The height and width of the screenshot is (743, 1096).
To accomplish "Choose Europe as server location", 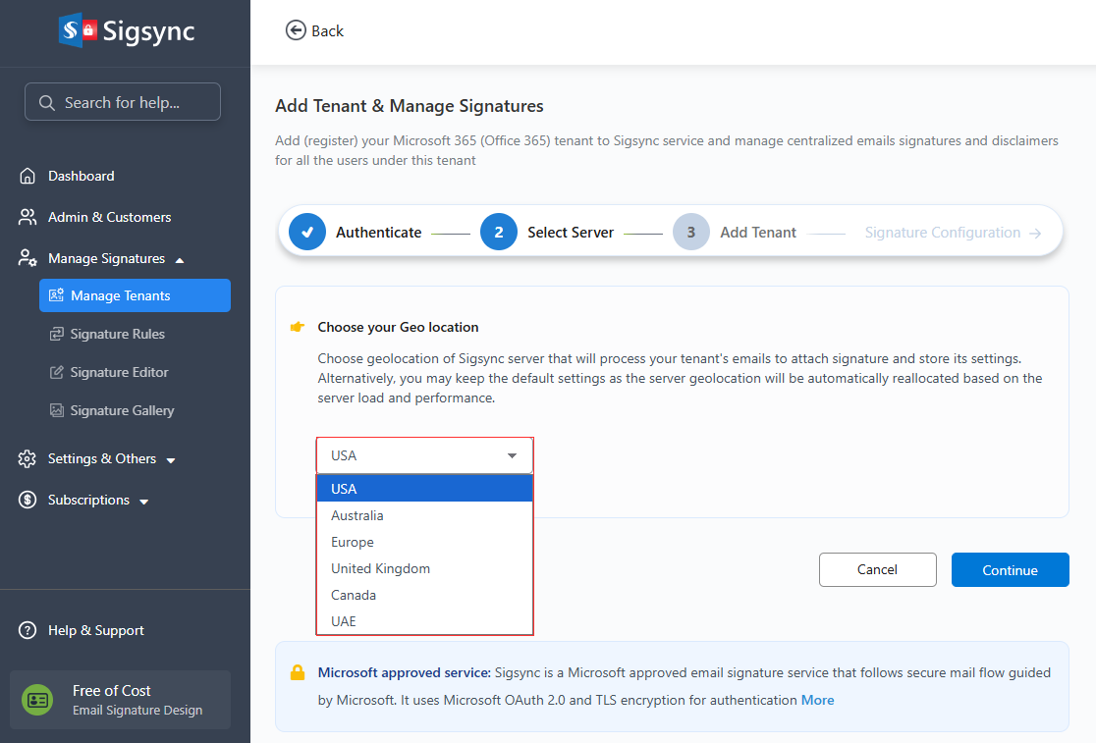I will click(425, 542).
